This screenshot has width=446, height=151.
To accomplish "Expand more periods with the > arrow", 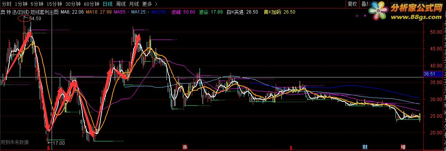I will pos(156,4).
